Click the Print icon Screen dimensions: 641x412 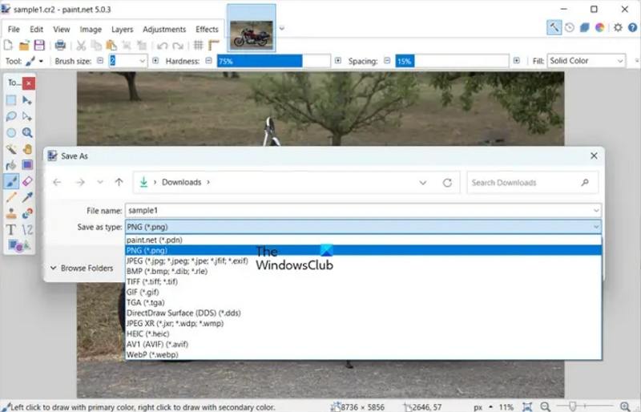[60, 45]
